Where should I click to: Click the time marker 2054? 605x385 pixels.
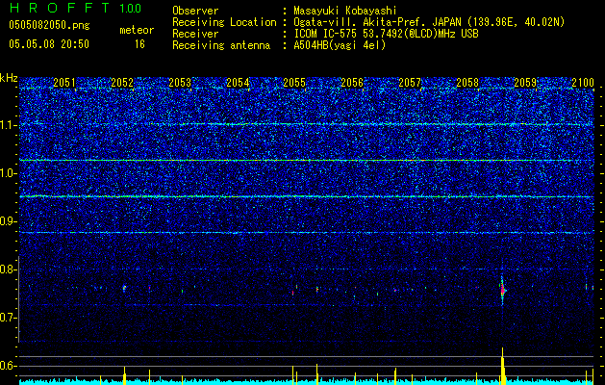pyautogui.click(x=238, y=83)
